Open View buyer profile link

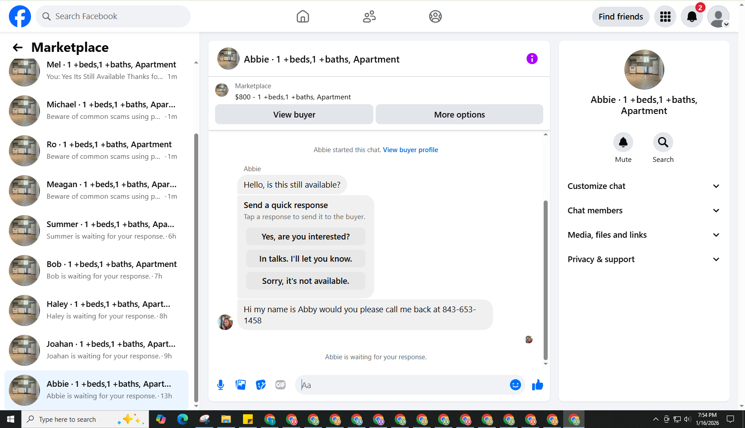pos(411,150)
